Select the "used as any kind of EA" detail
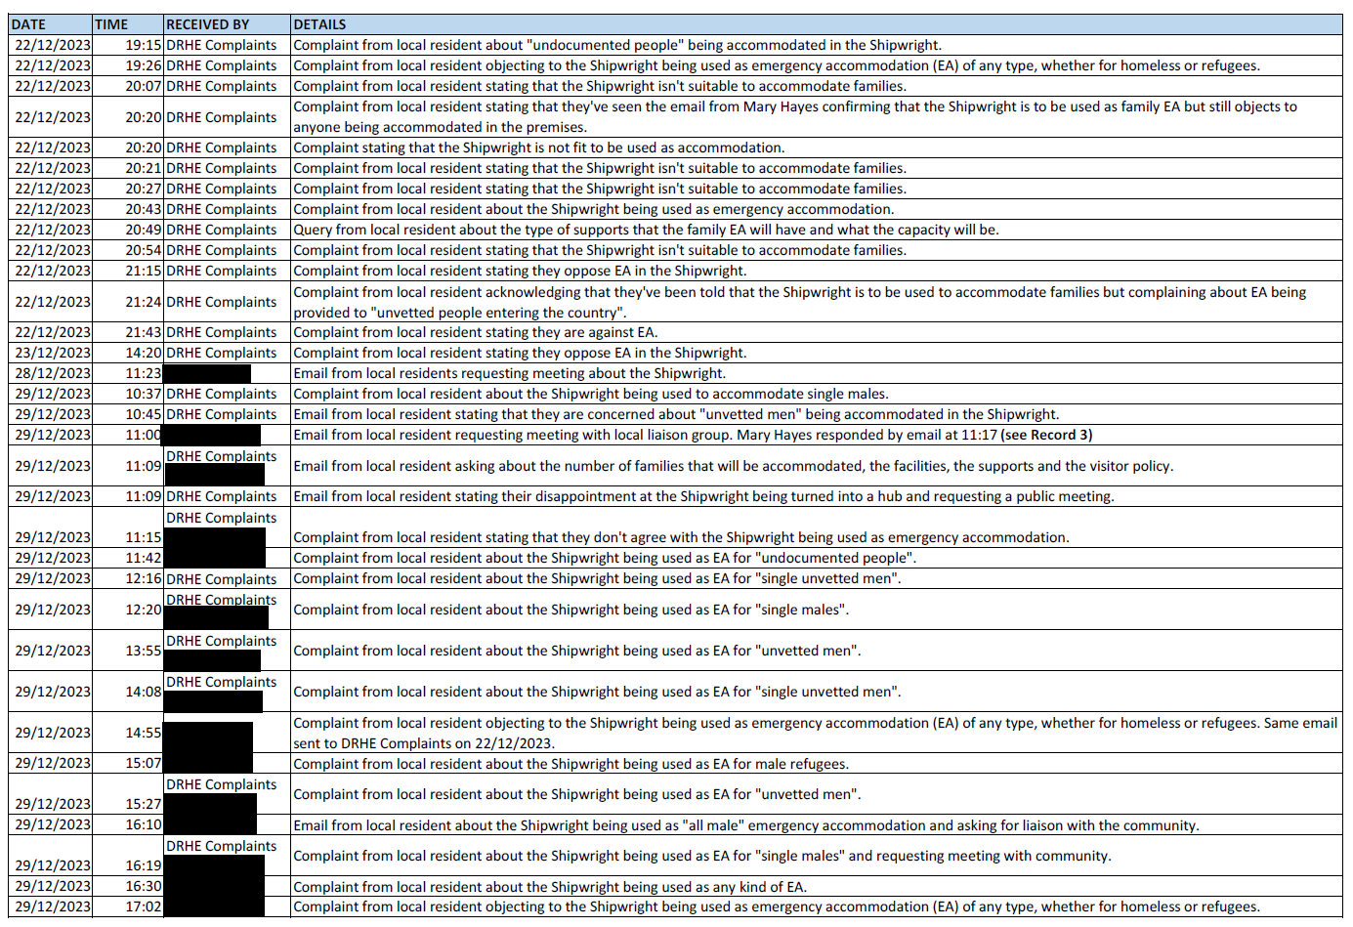The width and height of the screenshot is (1353, 927). (817, 886)
